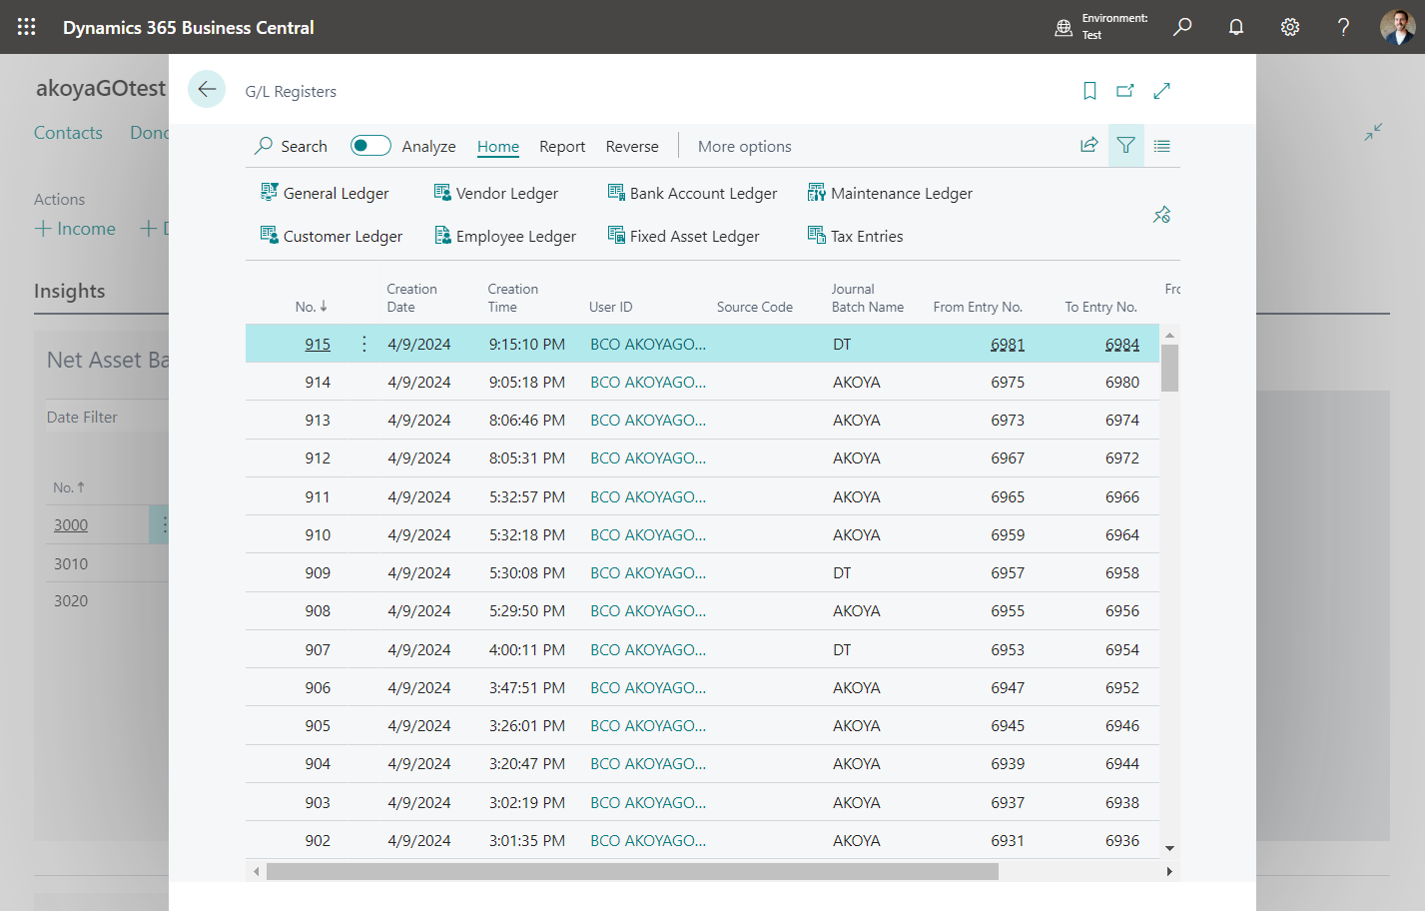Open the Journal Batch Name column menu

tap(868, 298)
